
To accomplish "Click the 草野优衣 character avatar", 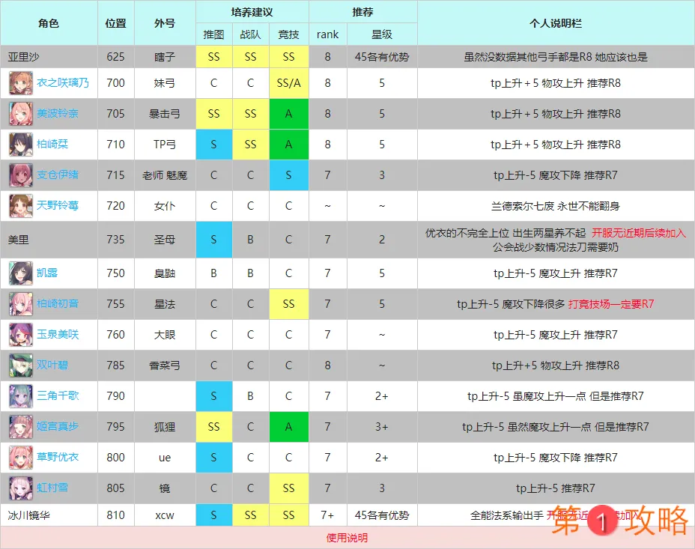I will click(21, 458).
